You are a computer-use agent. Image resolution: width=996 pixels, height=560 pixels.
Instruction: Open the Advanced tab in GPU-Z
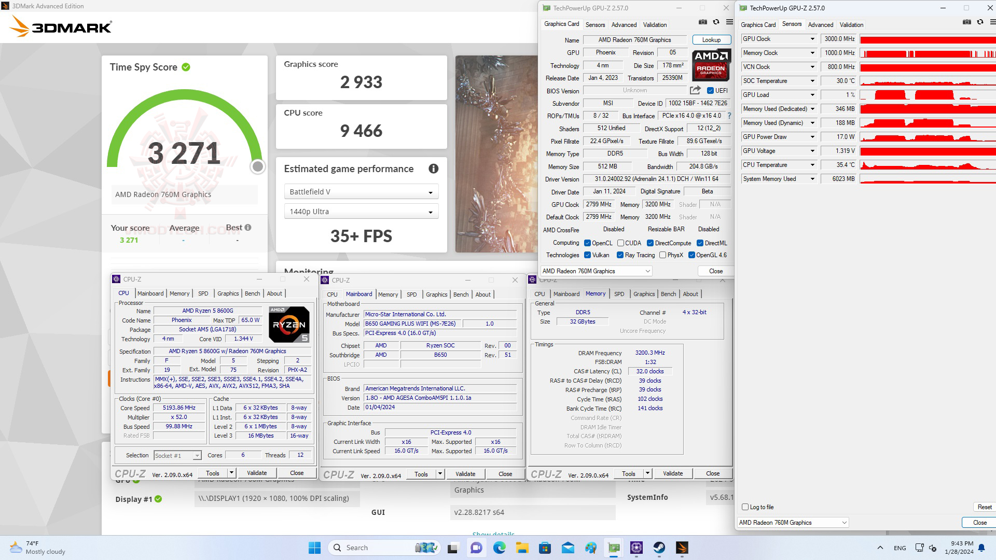[624, 25]
